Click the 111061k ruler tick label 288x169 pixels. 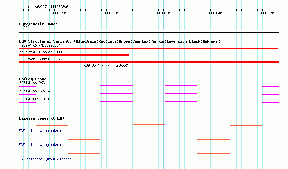59,13
